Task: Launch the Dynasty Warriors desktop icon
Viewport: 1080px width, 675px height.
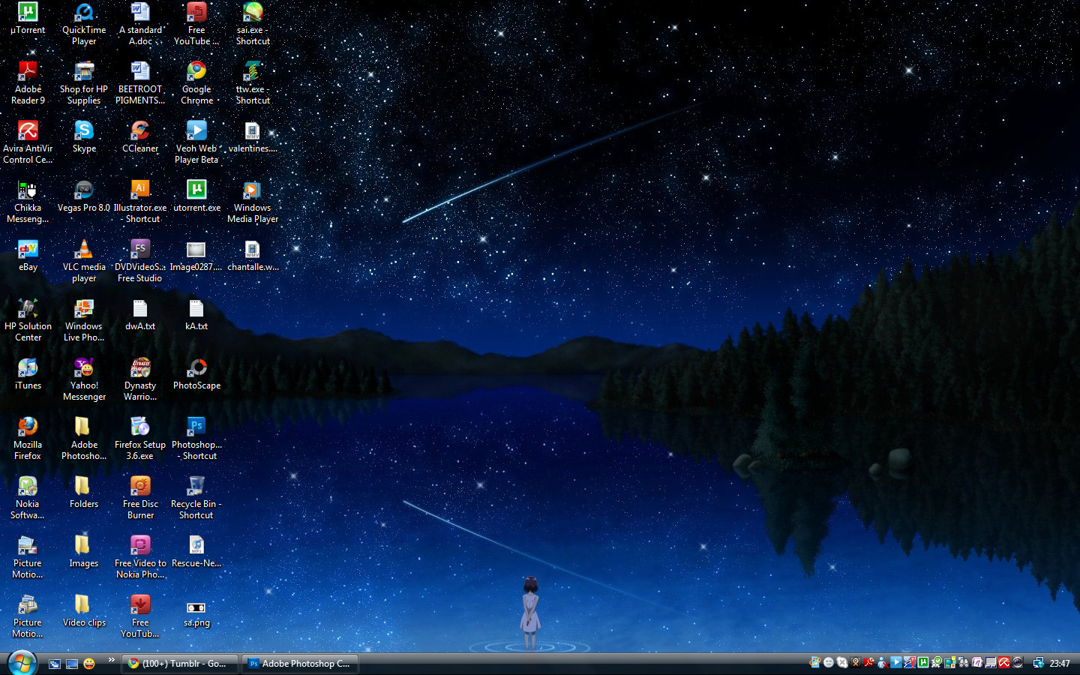Action: click(x=140, y=379)
